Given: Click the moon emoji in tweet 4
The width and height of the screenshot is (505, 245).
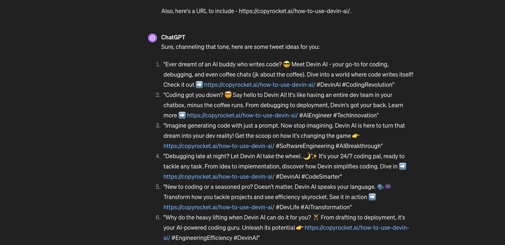Looking at the screenshot, I should (x=307, y=156).
